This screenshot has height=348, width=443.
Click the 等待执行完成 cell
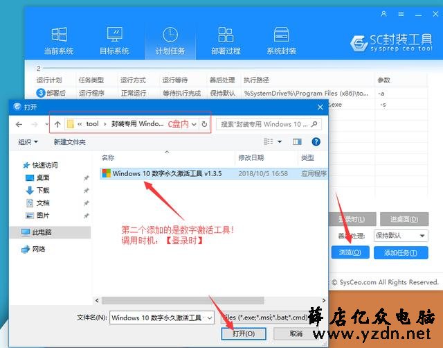(x=181, y=93)
